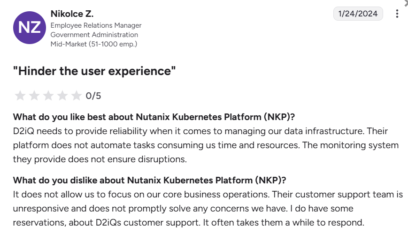
Task: Click the sentence starting "It does not allow us"
Action: [141, 195]
